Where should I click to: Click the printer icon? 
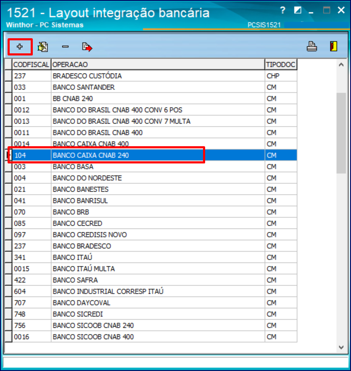pos(312,46)
